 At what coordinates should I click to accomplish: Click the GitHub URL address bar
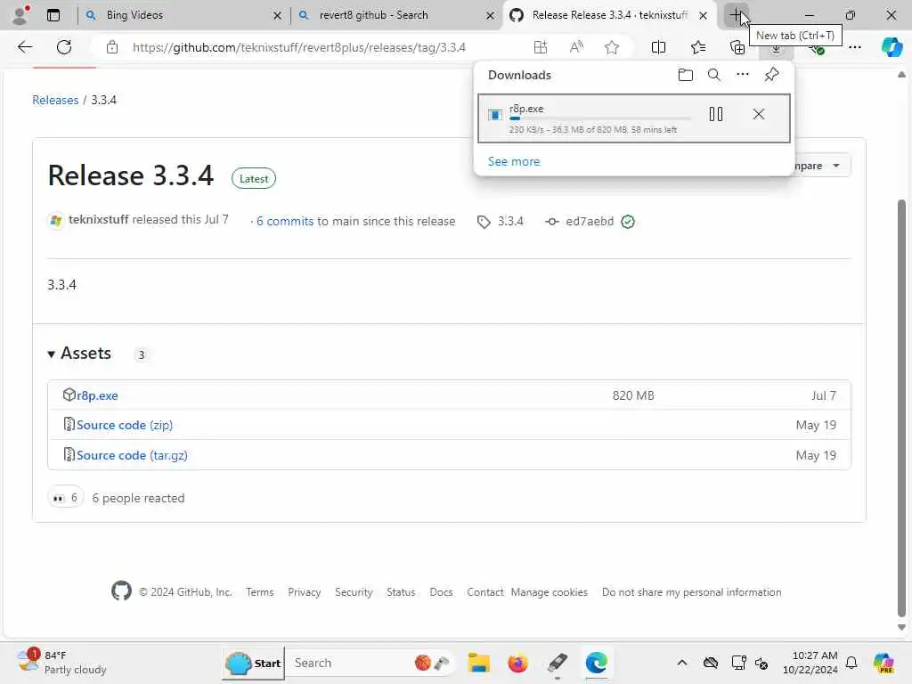click(299, 47)
